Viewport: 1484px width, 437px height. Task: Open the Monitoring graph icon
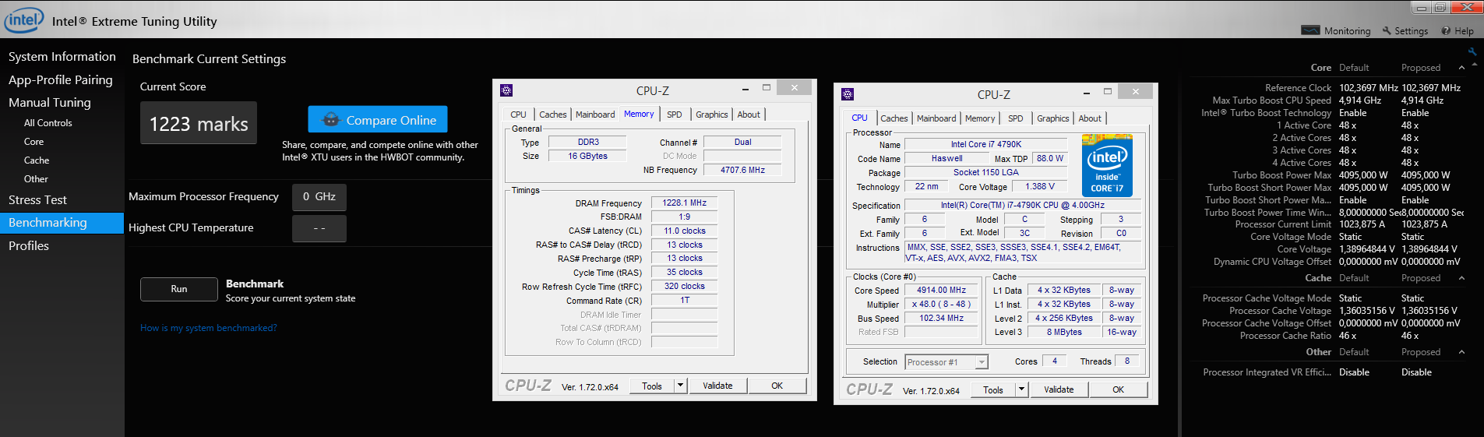coord(1310,30)
